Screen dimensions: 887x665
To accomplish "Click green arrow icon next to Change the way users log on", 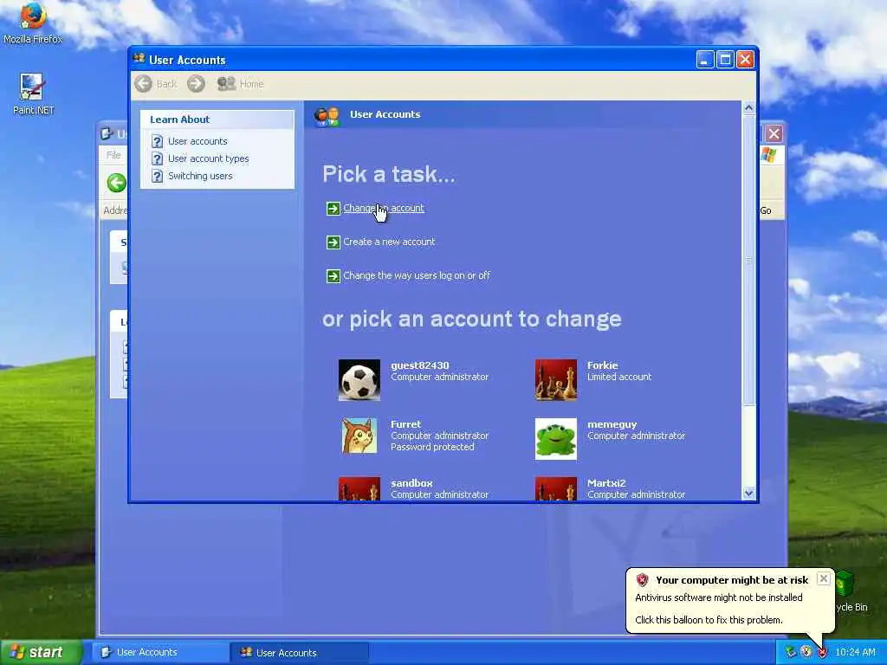I will point(333,276).
